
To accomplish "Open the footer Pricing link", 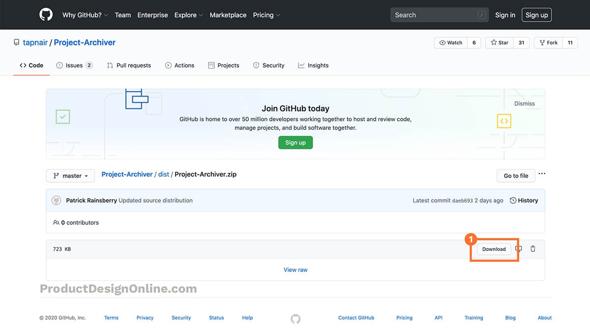I will (405, 318).
